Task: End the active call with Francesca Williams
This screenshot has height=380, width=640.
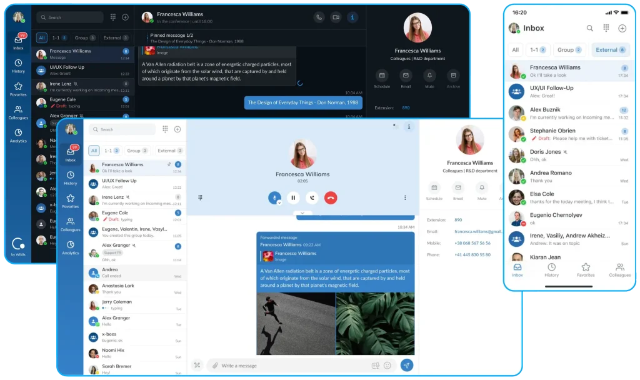Action: pos(330,197)
